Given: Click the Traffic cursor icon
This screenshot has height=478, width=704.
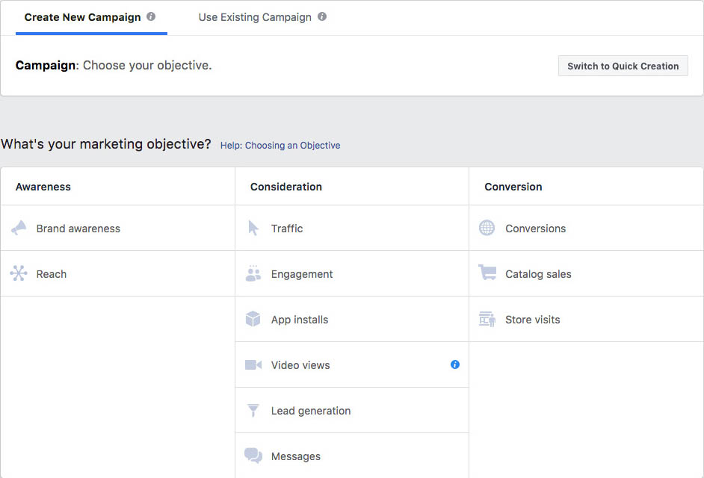Looking at the screenshot, I should (x=253, y=229).
